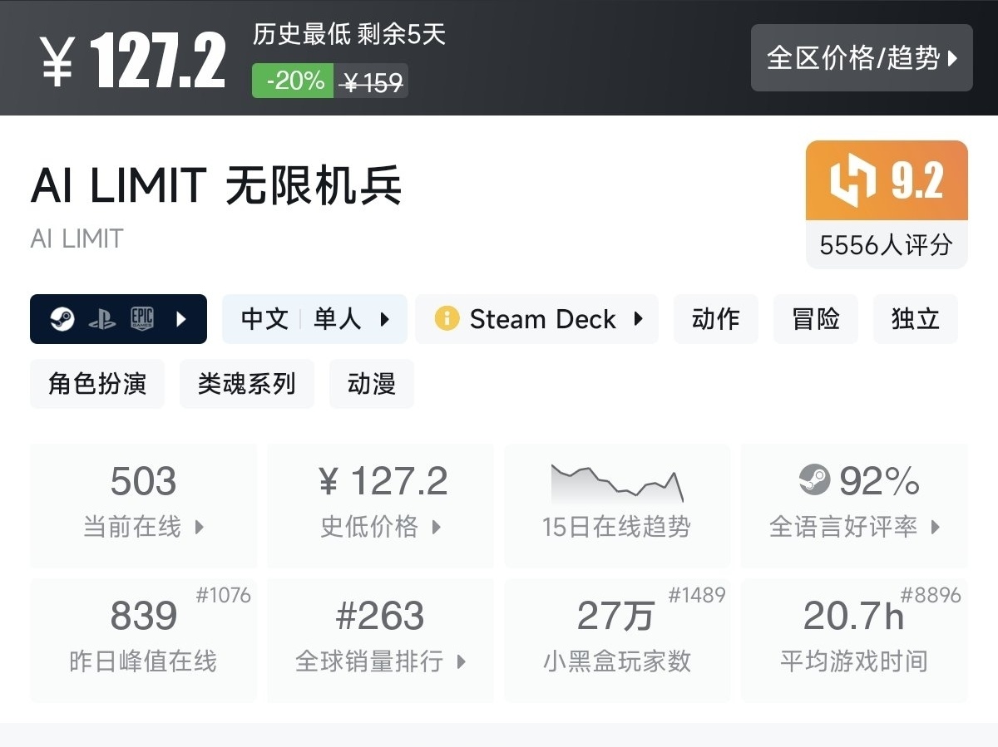Select the 类魂系列 tag
The image size is (998, 747).
(247, 384)
